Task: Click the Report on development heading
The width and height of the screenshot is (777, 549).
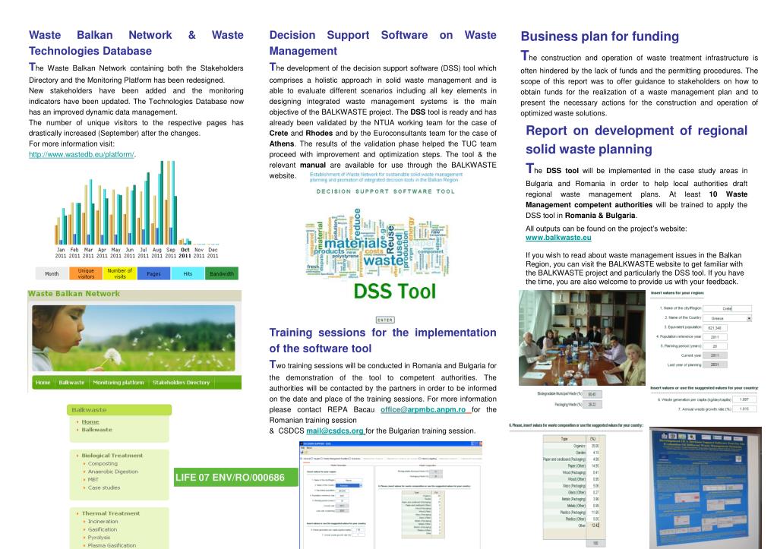Action: (x=636, y=140)
